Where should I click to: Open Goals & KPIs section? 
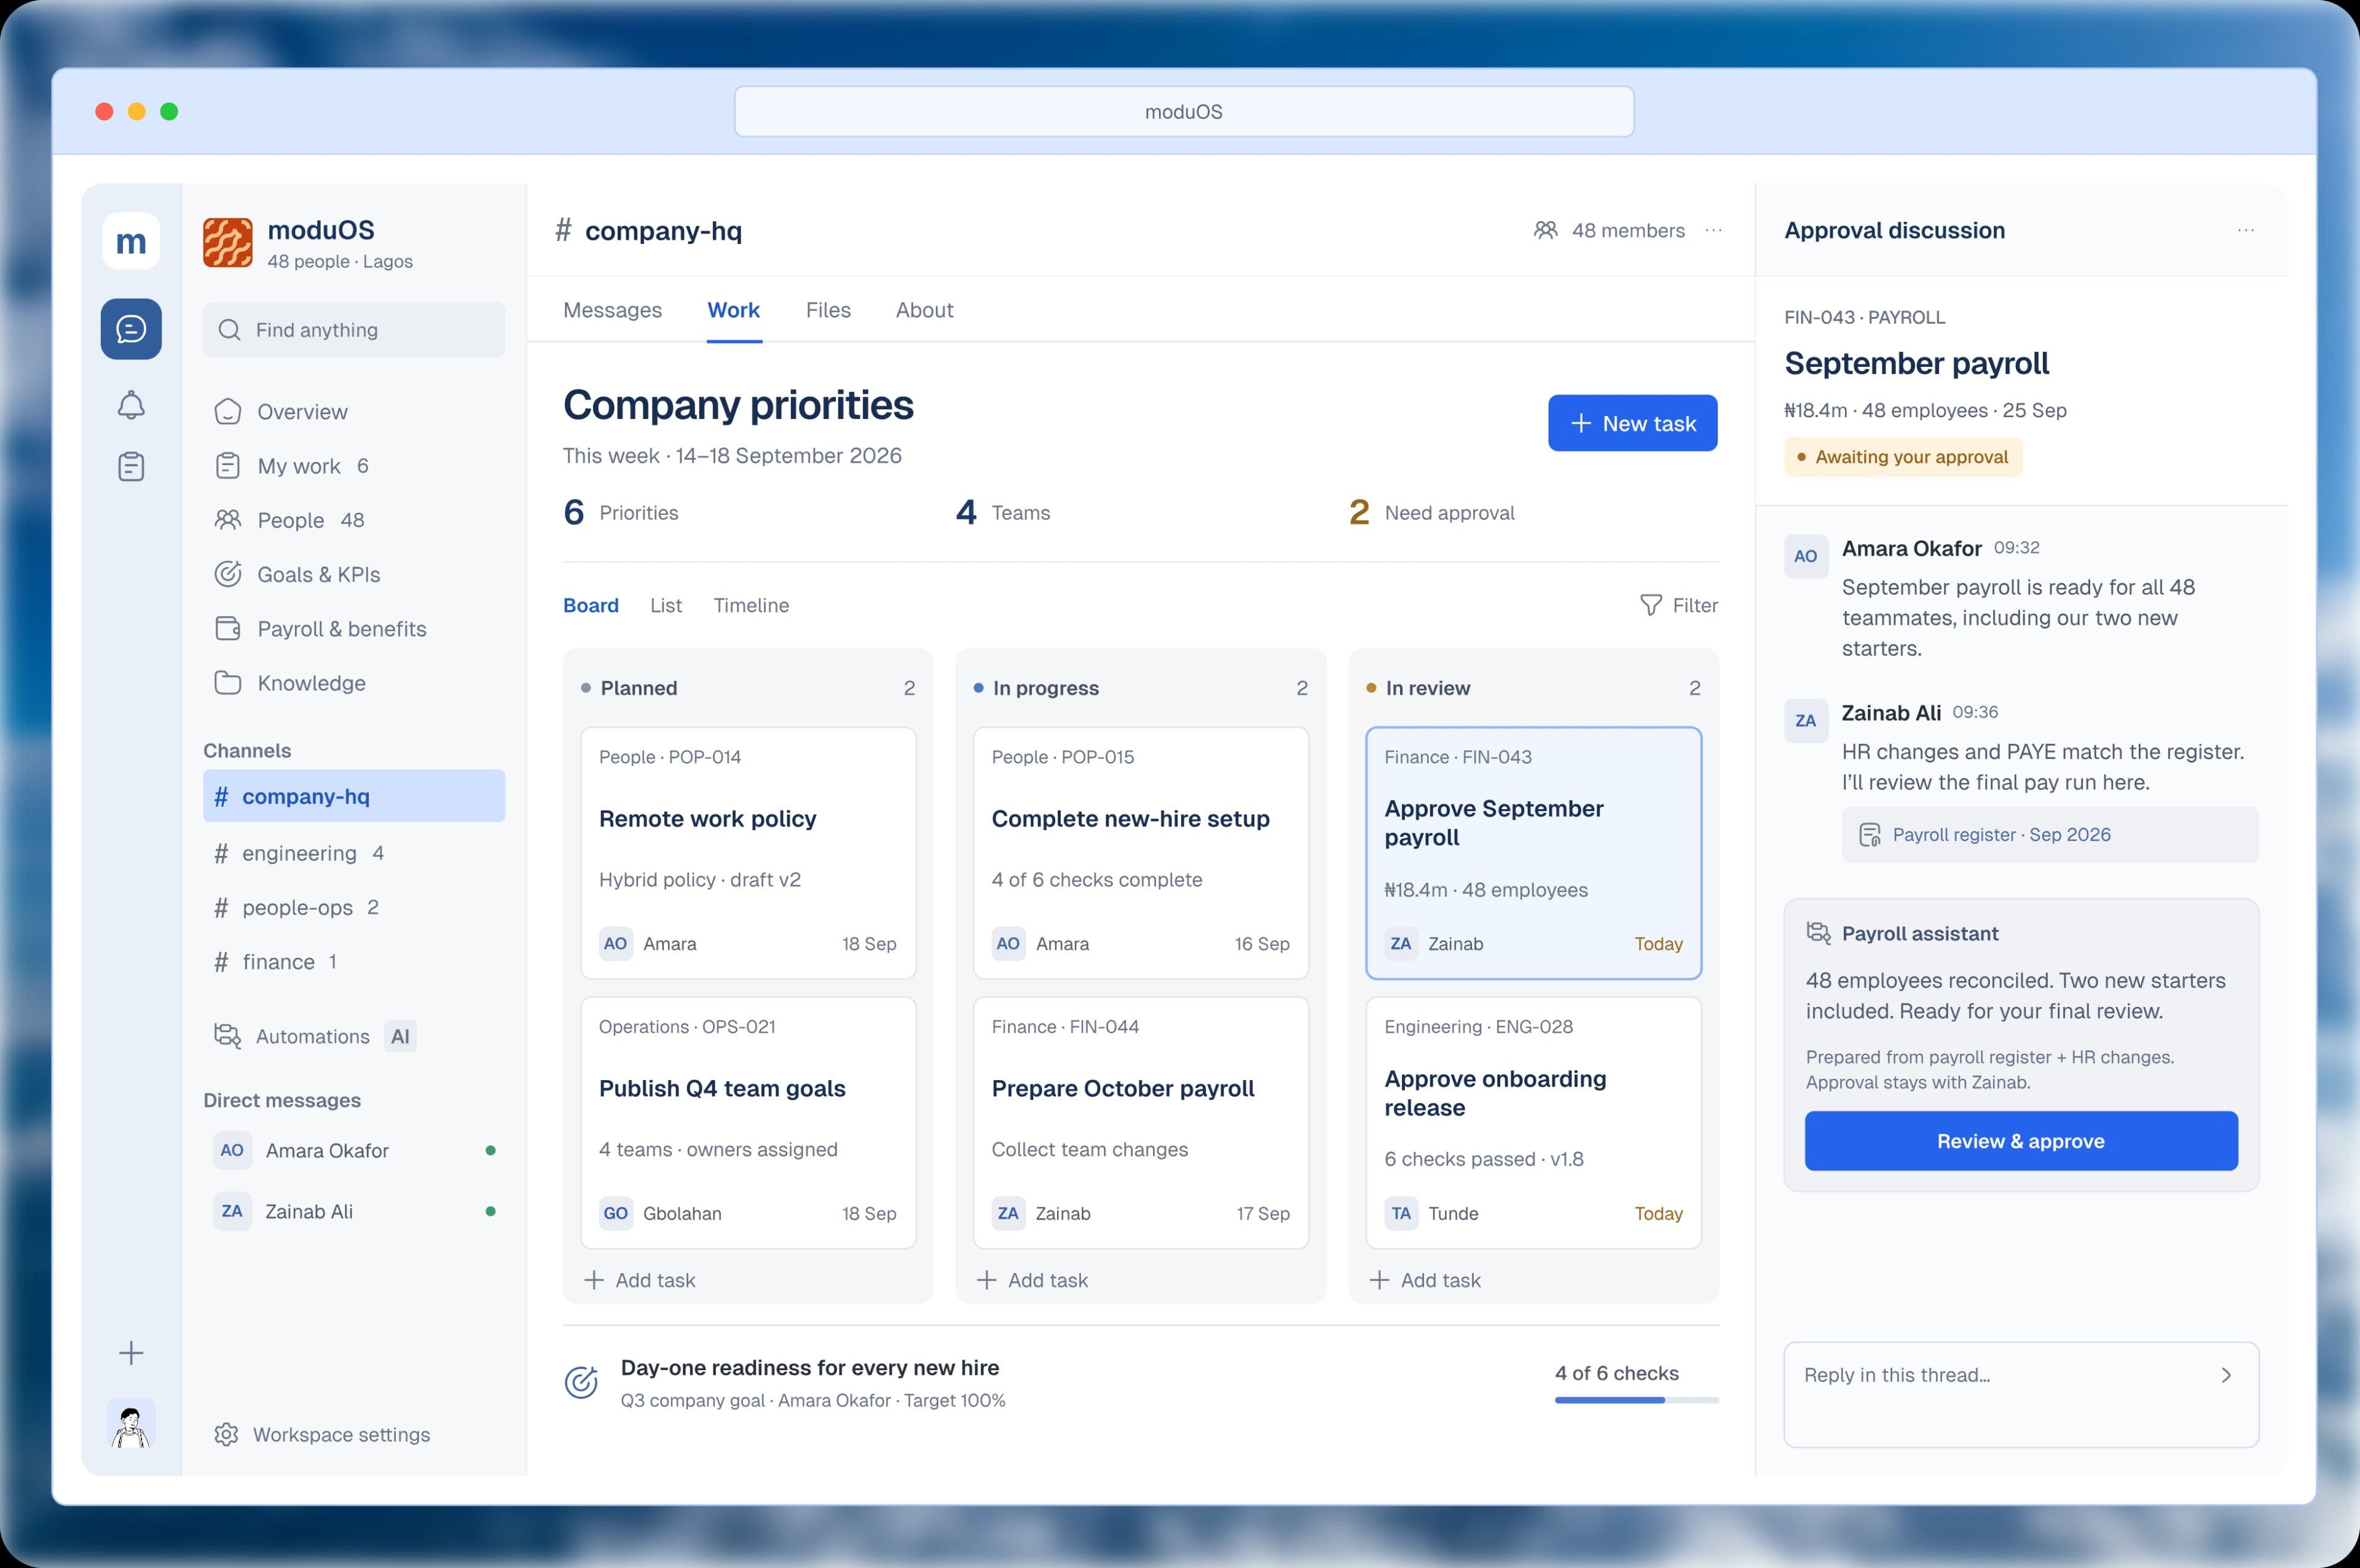354,574
